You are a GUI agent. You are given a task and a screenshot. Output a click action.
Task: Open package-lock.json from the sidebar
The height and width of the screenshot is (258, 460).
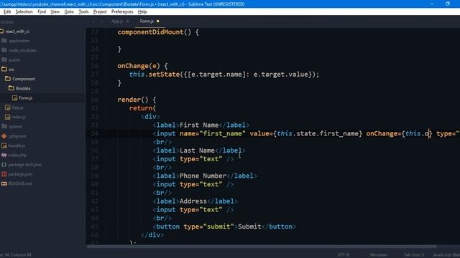(x=25, y=165)
